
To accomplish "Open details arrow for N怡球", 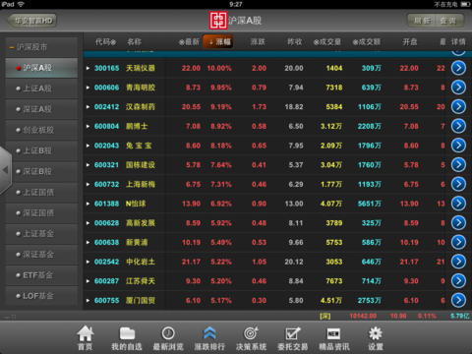I will pyautogui.click(x=458, y=204).
